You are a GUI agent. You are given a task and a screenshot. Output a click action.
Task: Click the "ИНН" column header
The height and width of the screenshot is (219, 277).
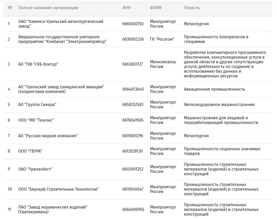pyautogui.click(x=127, y=8)
